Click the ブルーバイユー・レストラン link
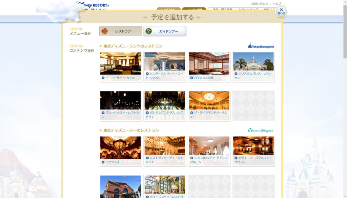 120,115
